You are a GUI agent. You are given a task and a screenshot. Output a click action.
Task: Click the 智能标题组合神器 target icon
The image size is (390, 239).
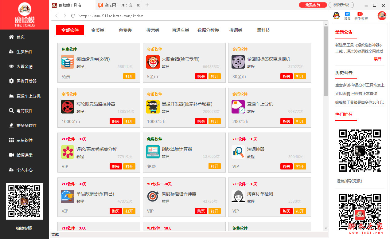(x=153, y=197)
